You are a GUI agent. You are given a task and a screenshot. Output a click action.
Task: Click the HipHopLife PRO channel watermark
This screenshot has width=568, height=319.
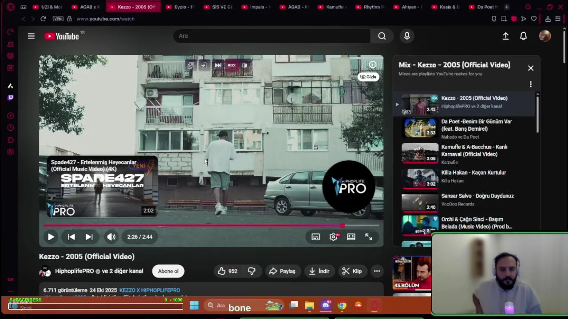click(349, 187)
